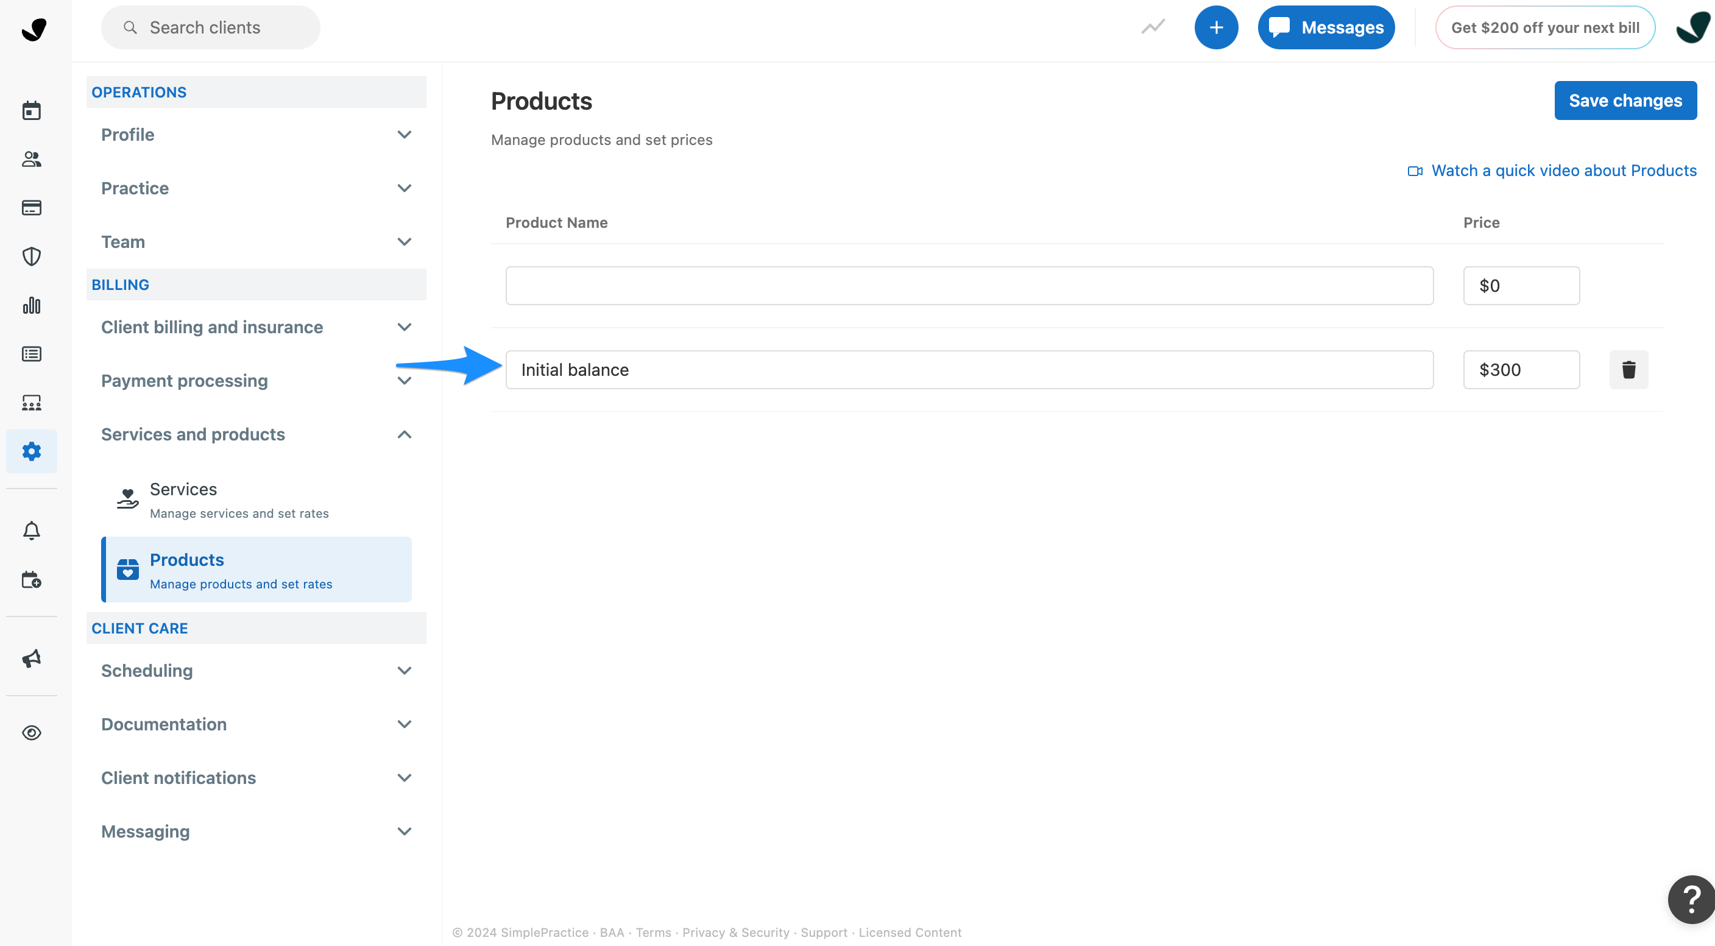The width and height of the screenshot is (1715, 946).
Task: Open the Messages button
Action: click(x=1326, y=27)
